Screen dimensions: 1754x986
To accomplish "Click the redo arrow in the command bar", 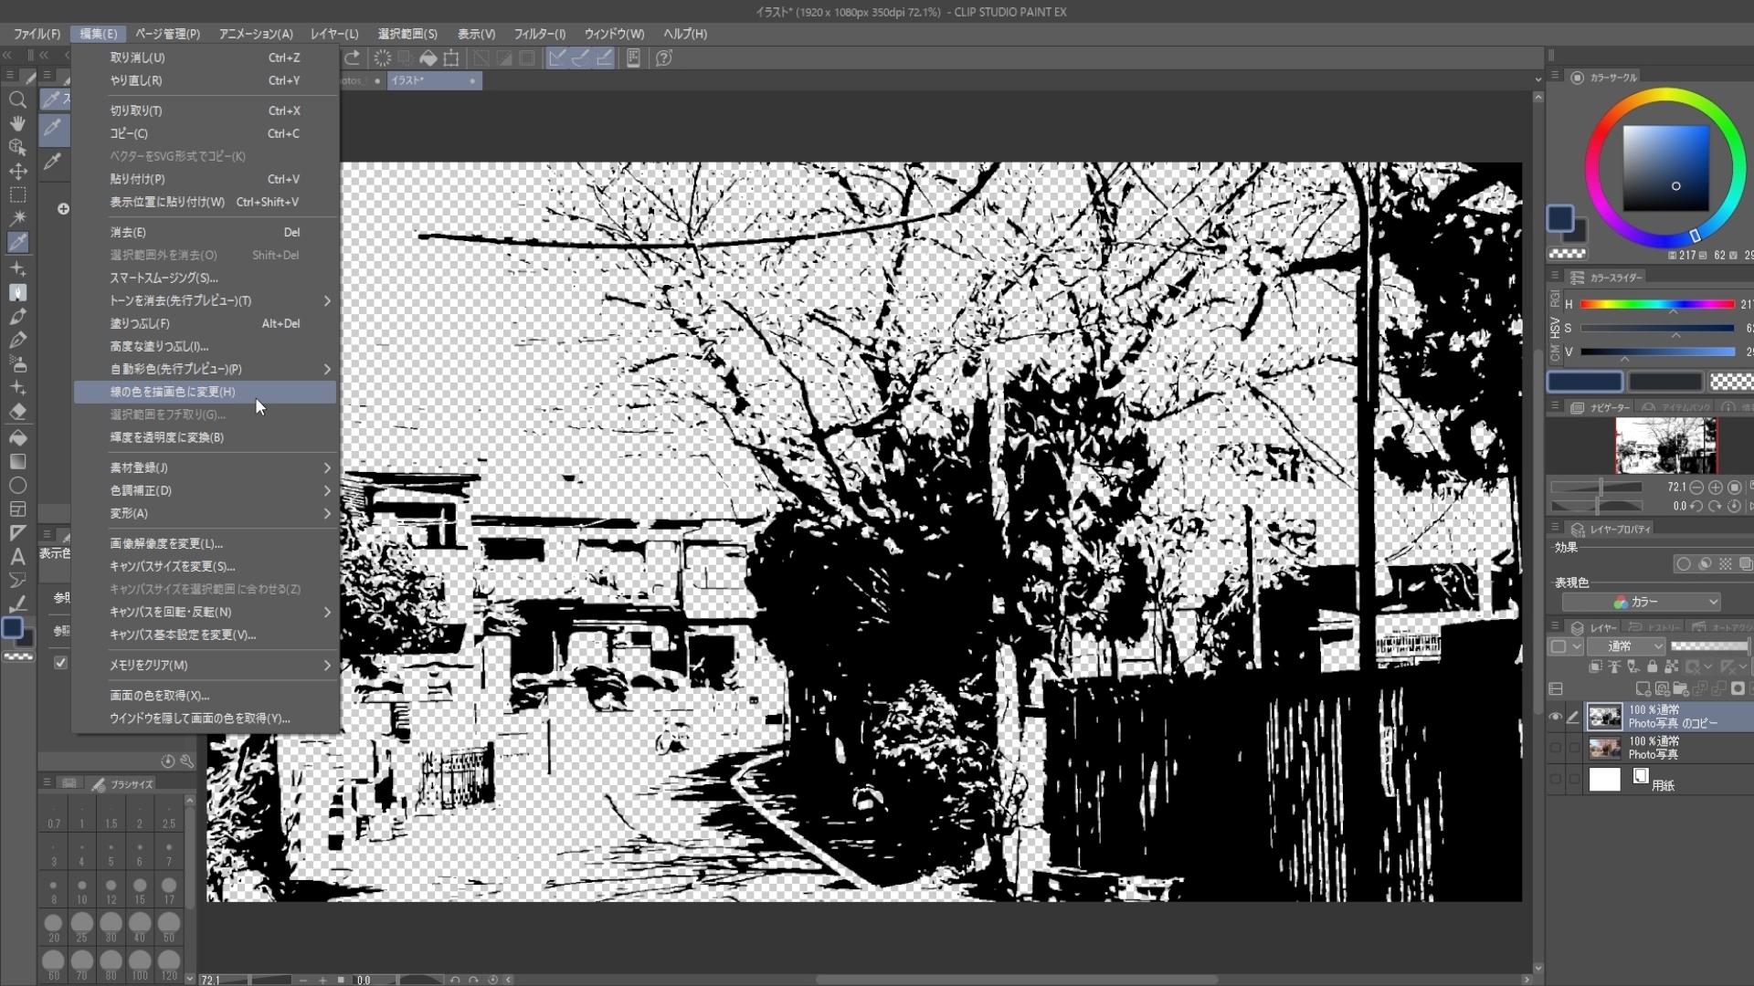I will coord(352,58).
